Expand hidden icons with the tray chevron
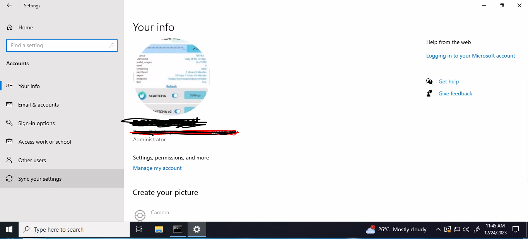The width and height of the screenshot is (528, 239). pos(438,229)
